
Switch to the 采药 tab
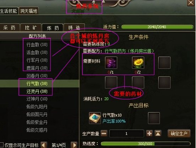(x=9, y=28)
